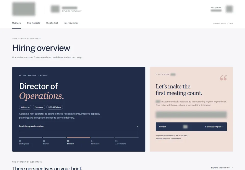Select the Permanent tag

point(39,107)
